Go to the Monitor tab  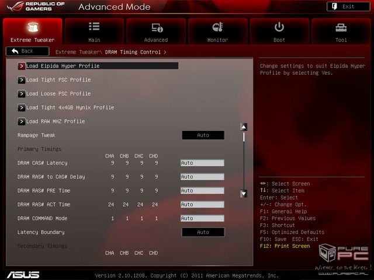(x=218, y=31)
